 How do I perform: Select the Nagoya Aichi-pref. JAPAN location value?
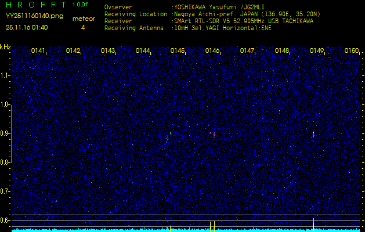(247, 14)
